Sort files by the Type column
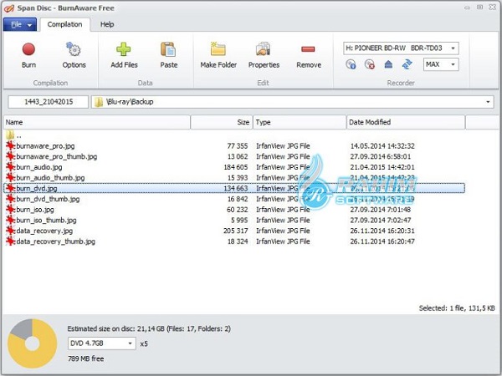Image resolution: width=502 pixels, height=376 pixels. (x=300, y=122)
